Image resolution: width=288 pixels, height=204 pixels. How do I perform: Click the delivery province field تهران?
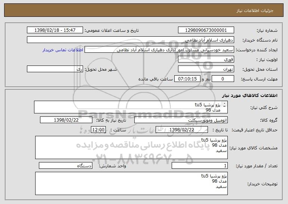(x=206, y=69)
